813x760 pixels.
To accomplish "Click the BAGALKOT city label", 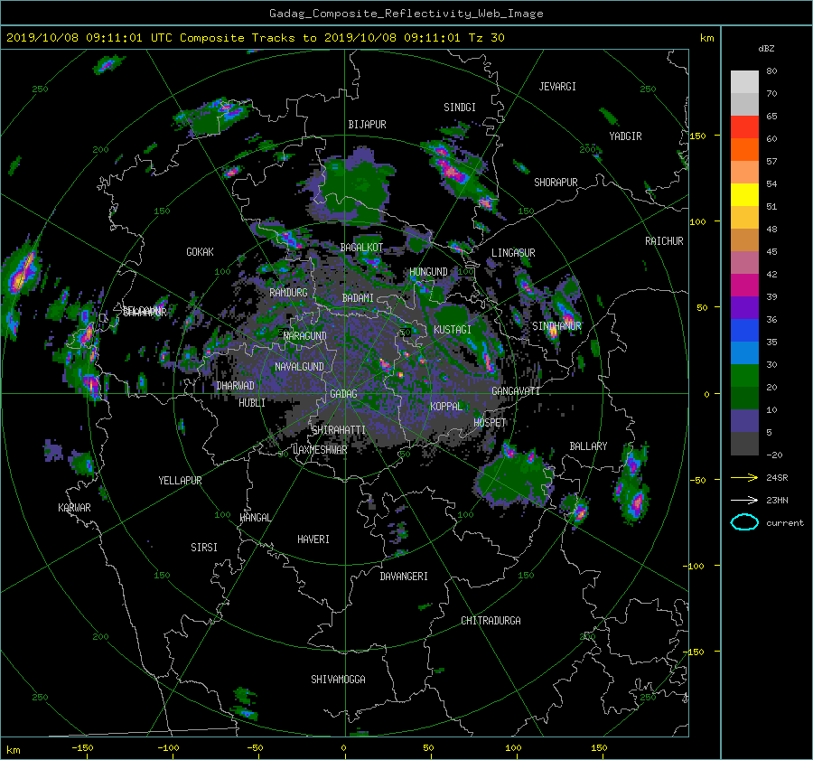I will point(361,248).
